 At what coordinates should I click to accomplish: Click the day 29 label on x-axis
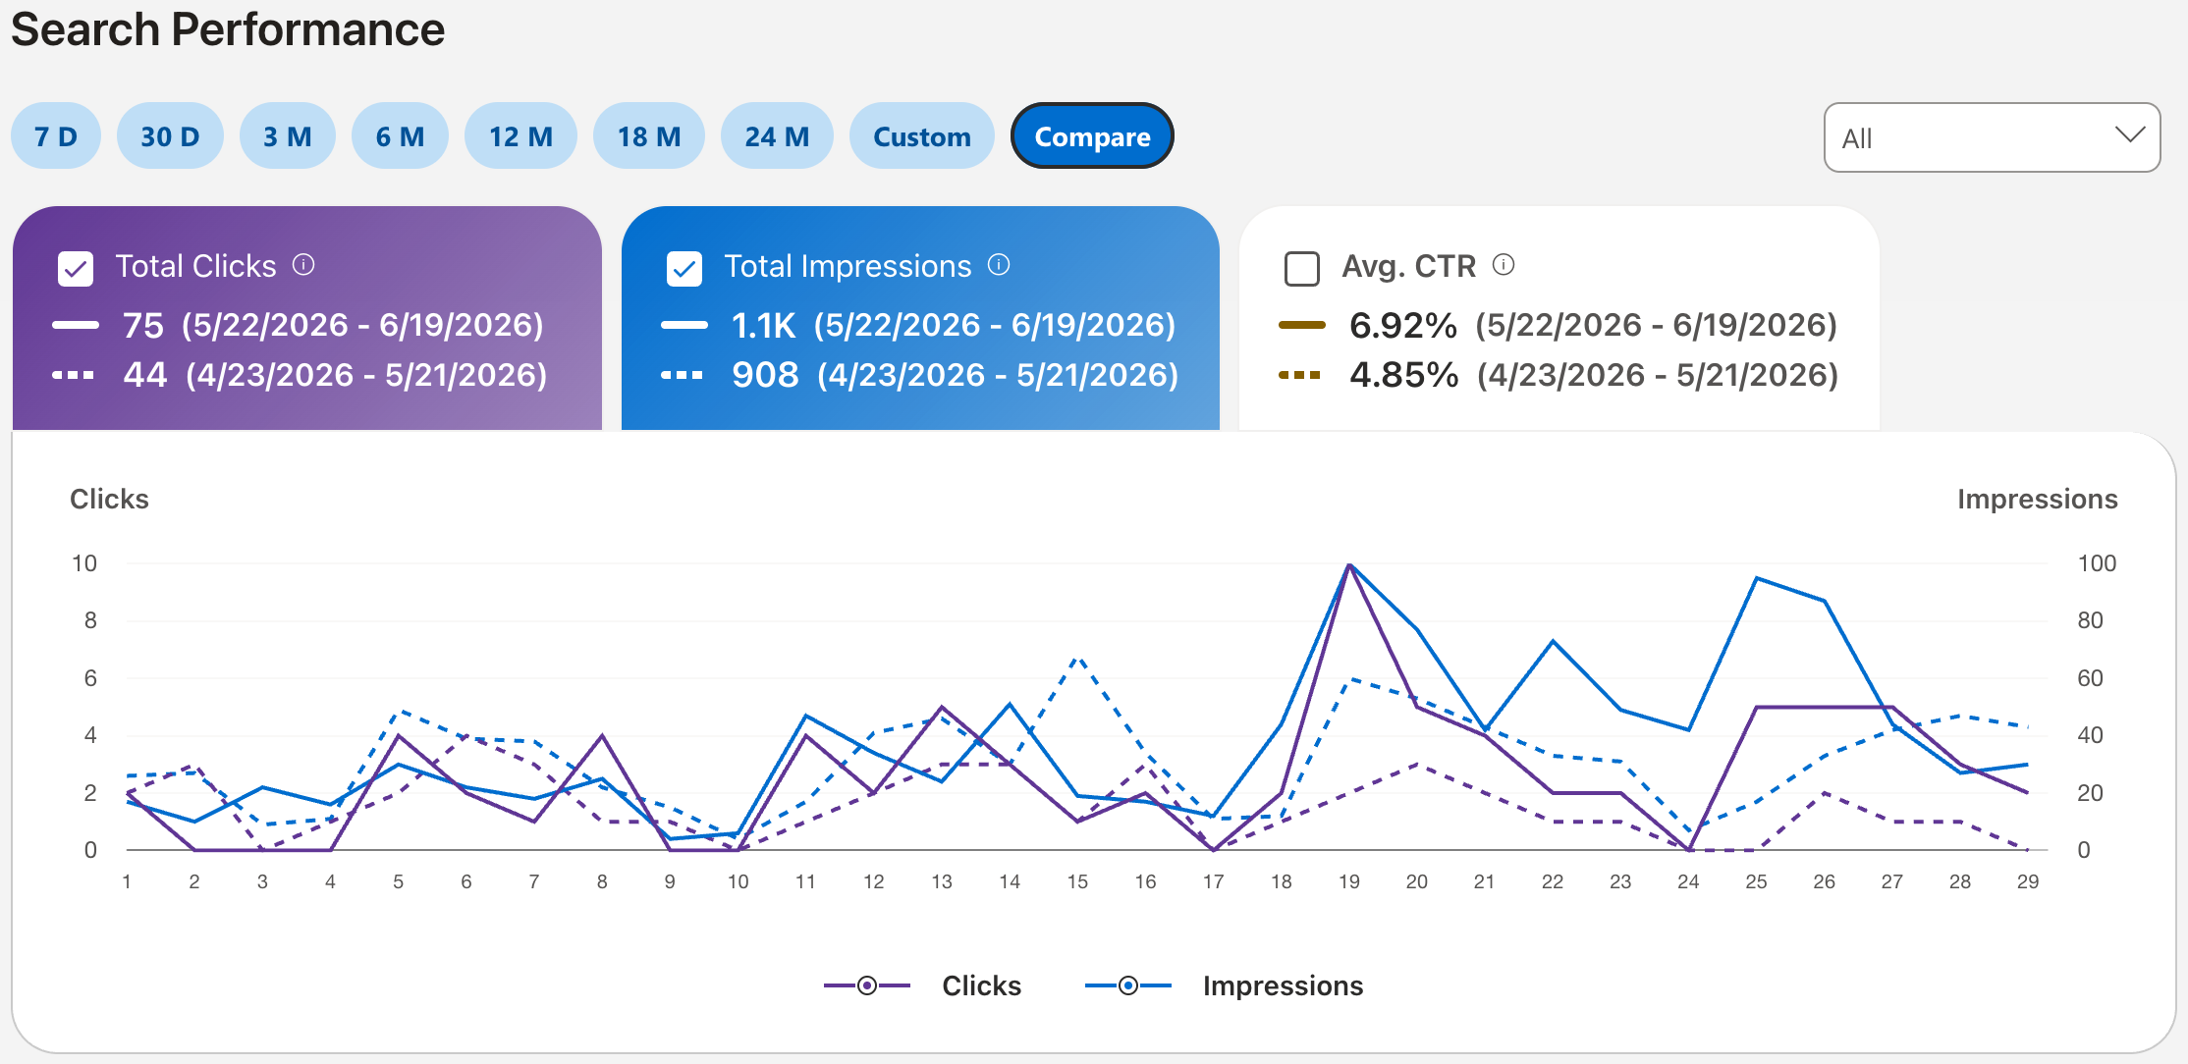tap(2028, 881)
